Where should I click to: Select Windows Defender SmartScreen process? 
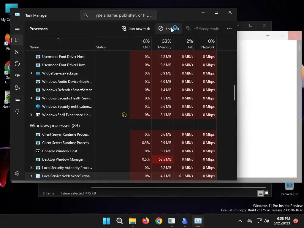[121, 90]
